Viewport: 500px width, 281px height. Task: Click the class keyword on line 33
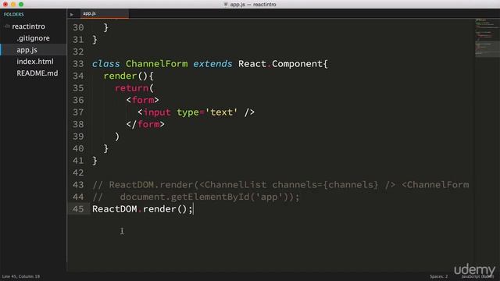coord(106,64)
